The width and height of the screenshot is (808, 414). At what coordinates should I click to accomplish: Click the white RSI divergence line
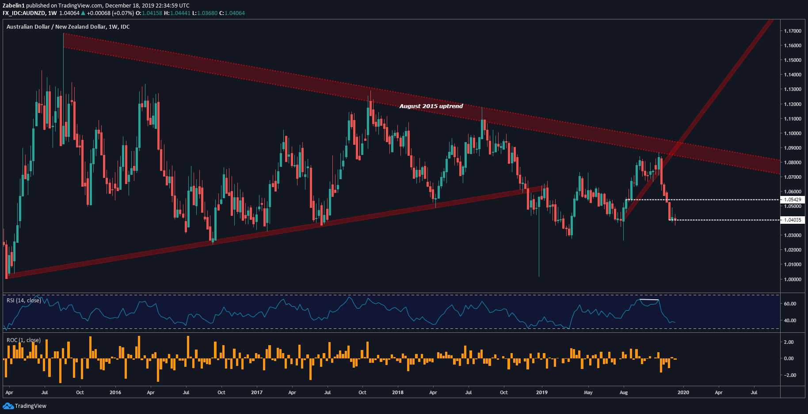click(649, 300)
